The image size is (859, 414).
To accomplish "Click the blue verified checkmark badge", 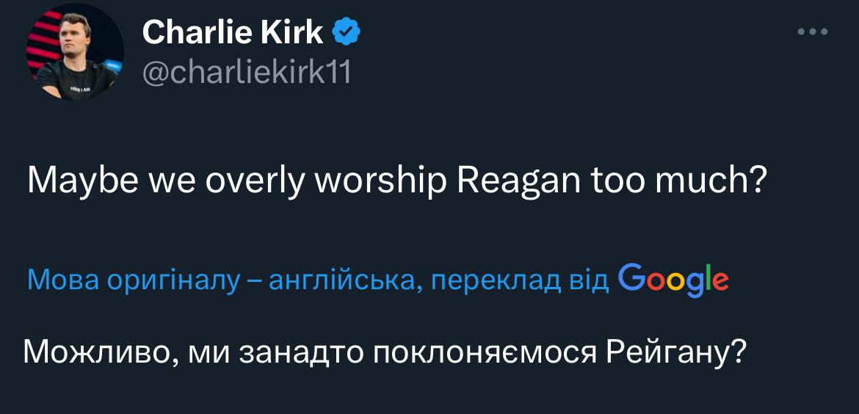I will click(x=346, y=32).
